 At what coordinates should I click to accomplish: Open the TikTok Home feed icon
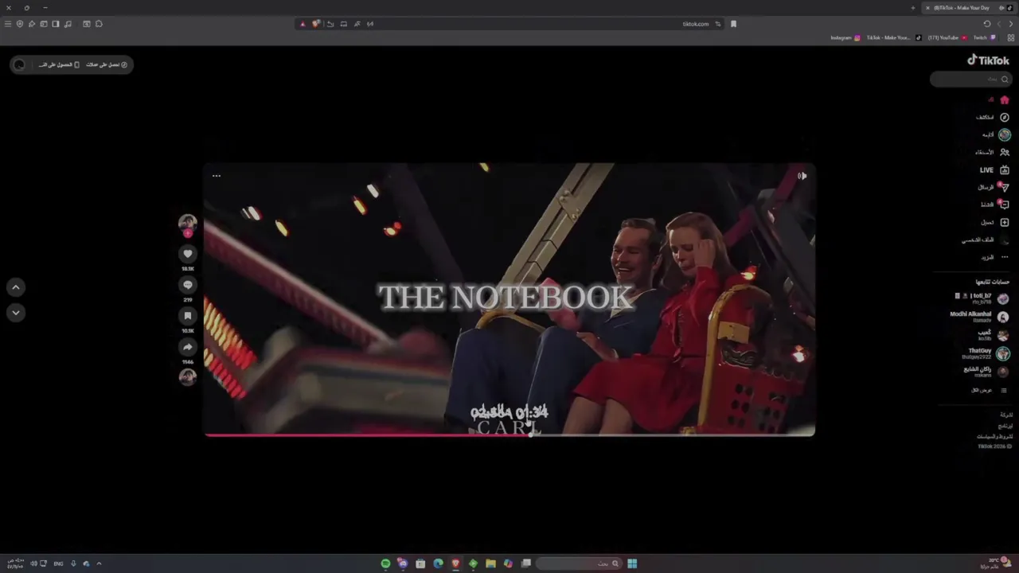click(x=1004, y=100)
